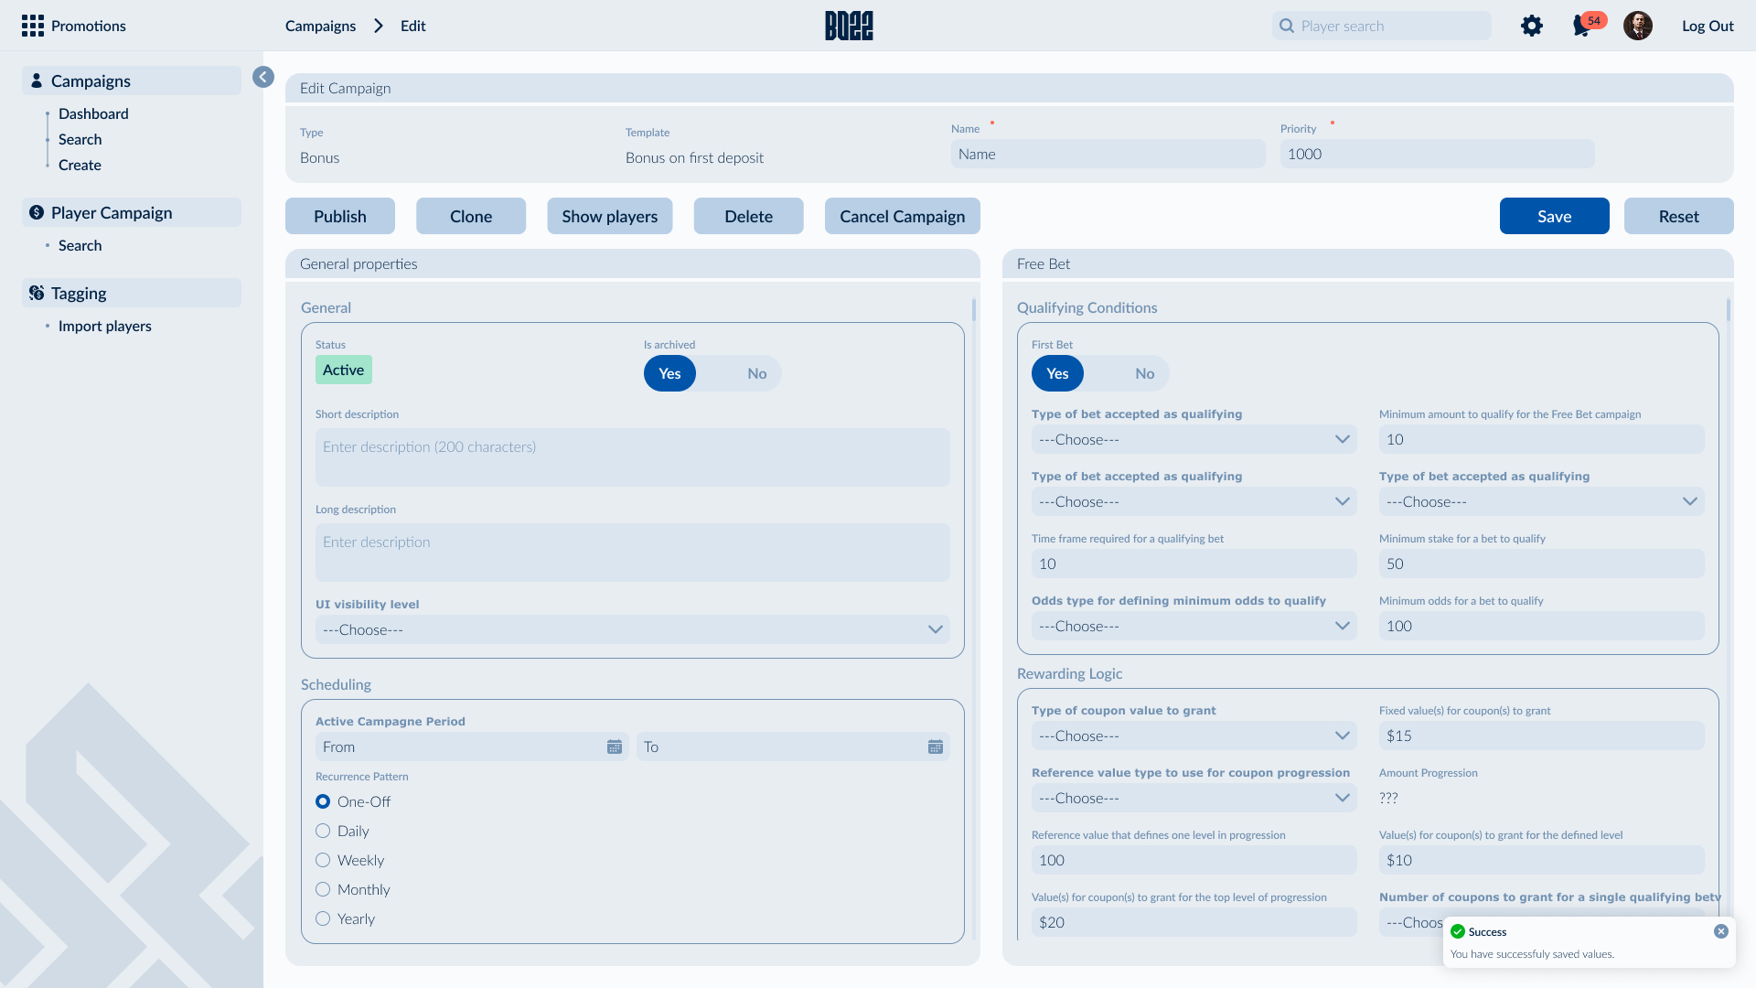Go to Dashboard in Campaigns menu
1756x988 pixels.
[93, 113]
